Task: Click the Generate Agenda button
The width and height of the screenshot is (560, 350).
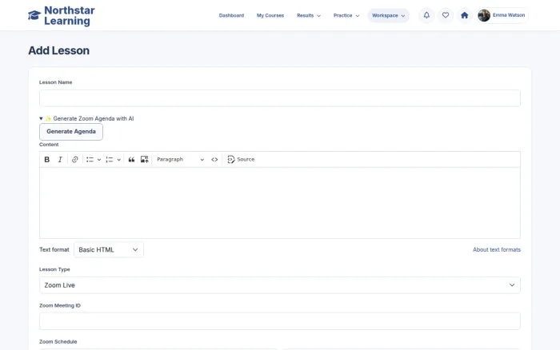Action: click(71, 132)
